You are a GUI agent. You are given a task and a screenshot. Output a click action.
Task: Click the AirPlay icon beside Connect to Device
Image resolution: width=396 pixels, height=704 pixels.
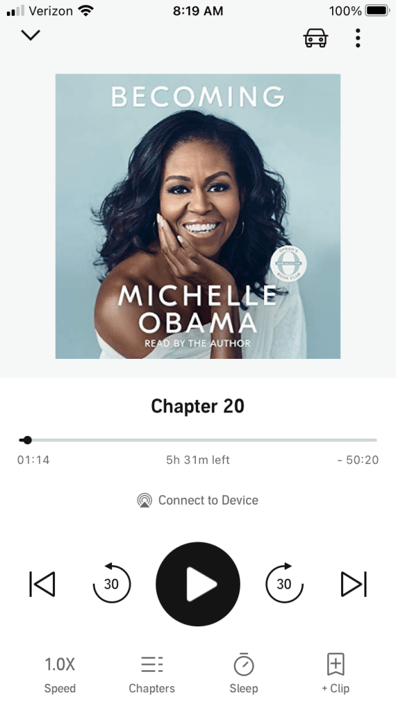click(144, 500)
